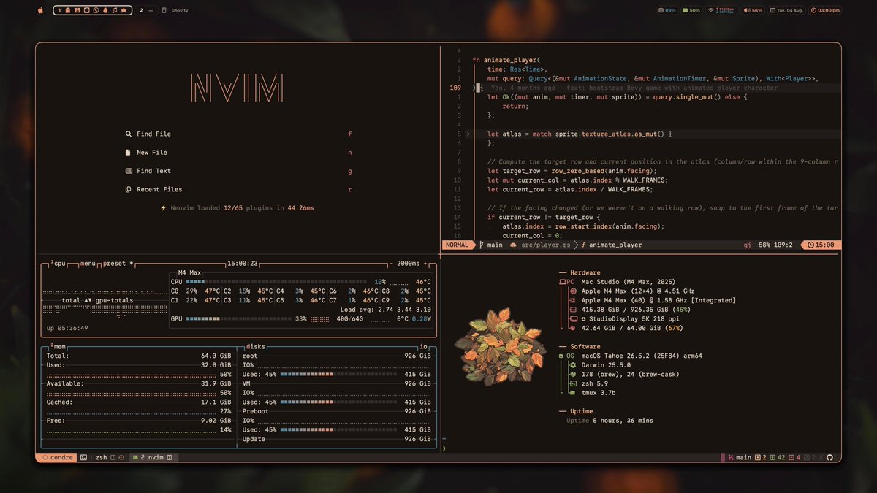The height and width of the screenshot is (493, 877).
Task: Click Load avg: 2.74 3.44 3.10
Action: coord(385,310)
